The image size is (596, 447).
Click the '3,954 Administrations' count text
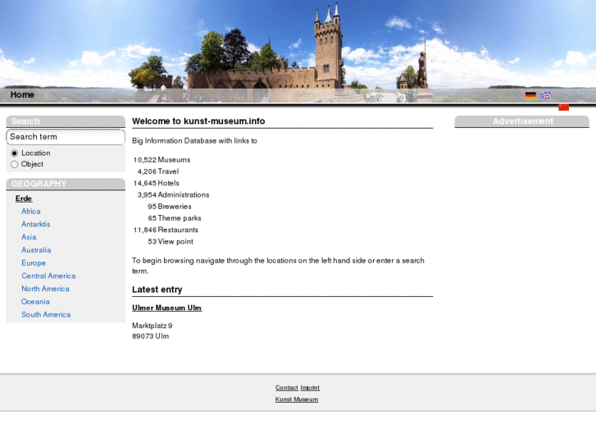pos(173,194)
